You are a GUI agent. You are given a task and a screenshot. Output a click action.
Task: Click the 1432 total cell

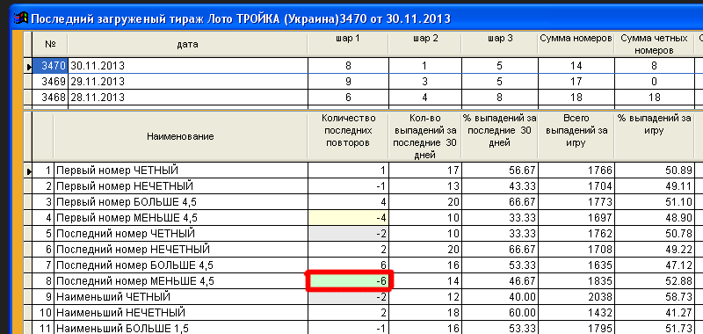point(576,313)
